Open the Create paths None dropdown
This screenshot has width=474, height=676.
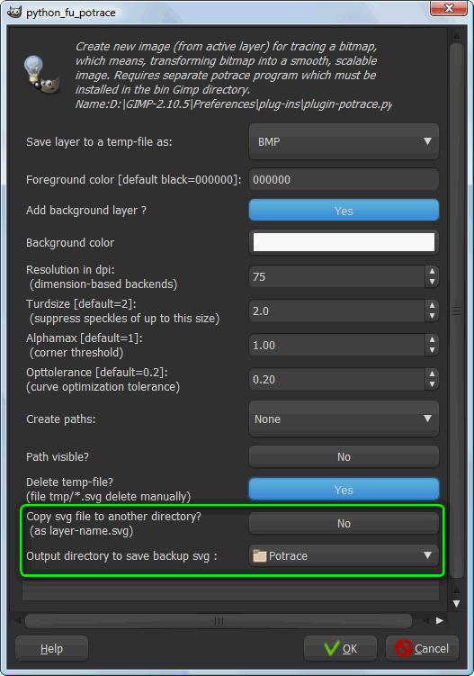click(344, 419)
